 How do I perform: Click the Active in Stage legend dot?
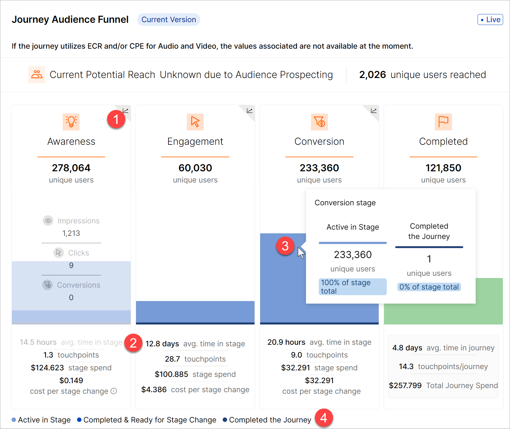point(14,420)
